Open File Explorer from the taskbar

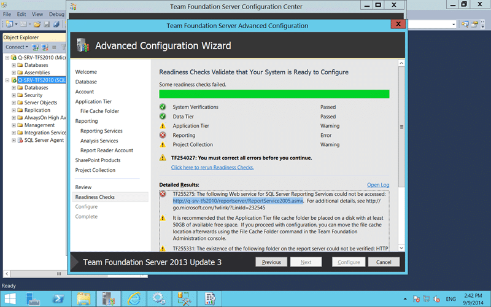click(x=83, y=299)
